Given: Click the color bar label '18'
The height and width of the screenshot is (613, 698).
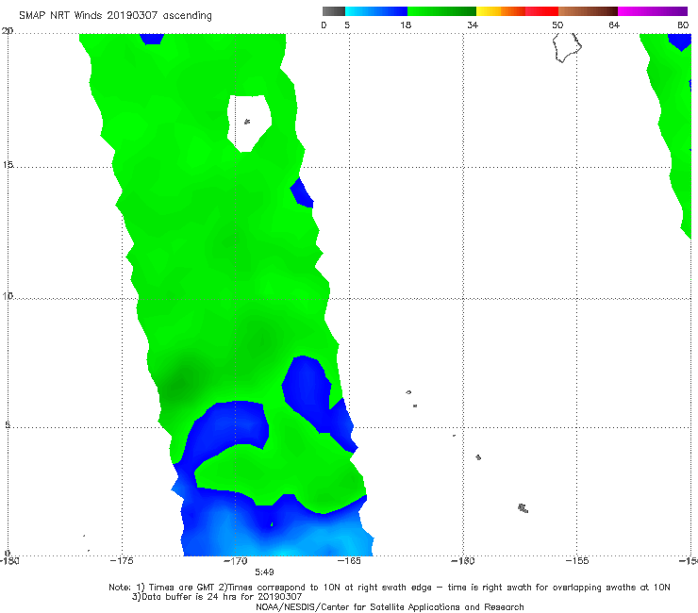Looking at the screenshot, I should 406,25.
